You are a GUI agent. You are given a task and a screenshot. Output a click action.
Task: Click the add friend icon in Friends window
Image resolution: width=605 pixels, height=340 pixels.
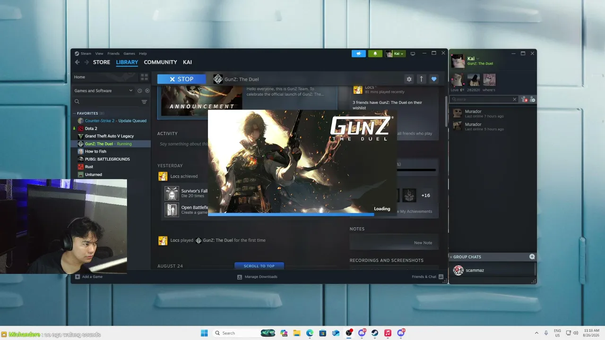point(532,100)
